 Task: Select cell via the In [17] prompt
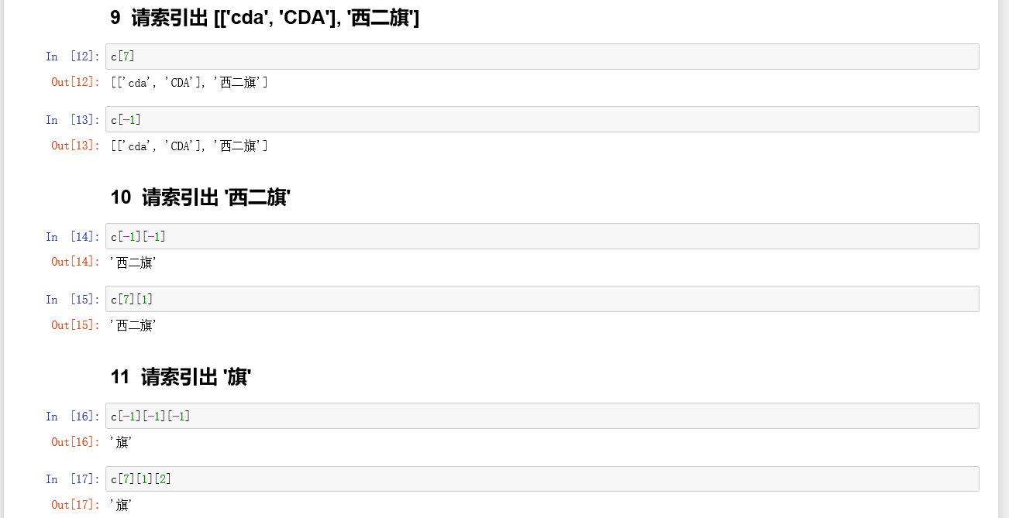[72, 479]
